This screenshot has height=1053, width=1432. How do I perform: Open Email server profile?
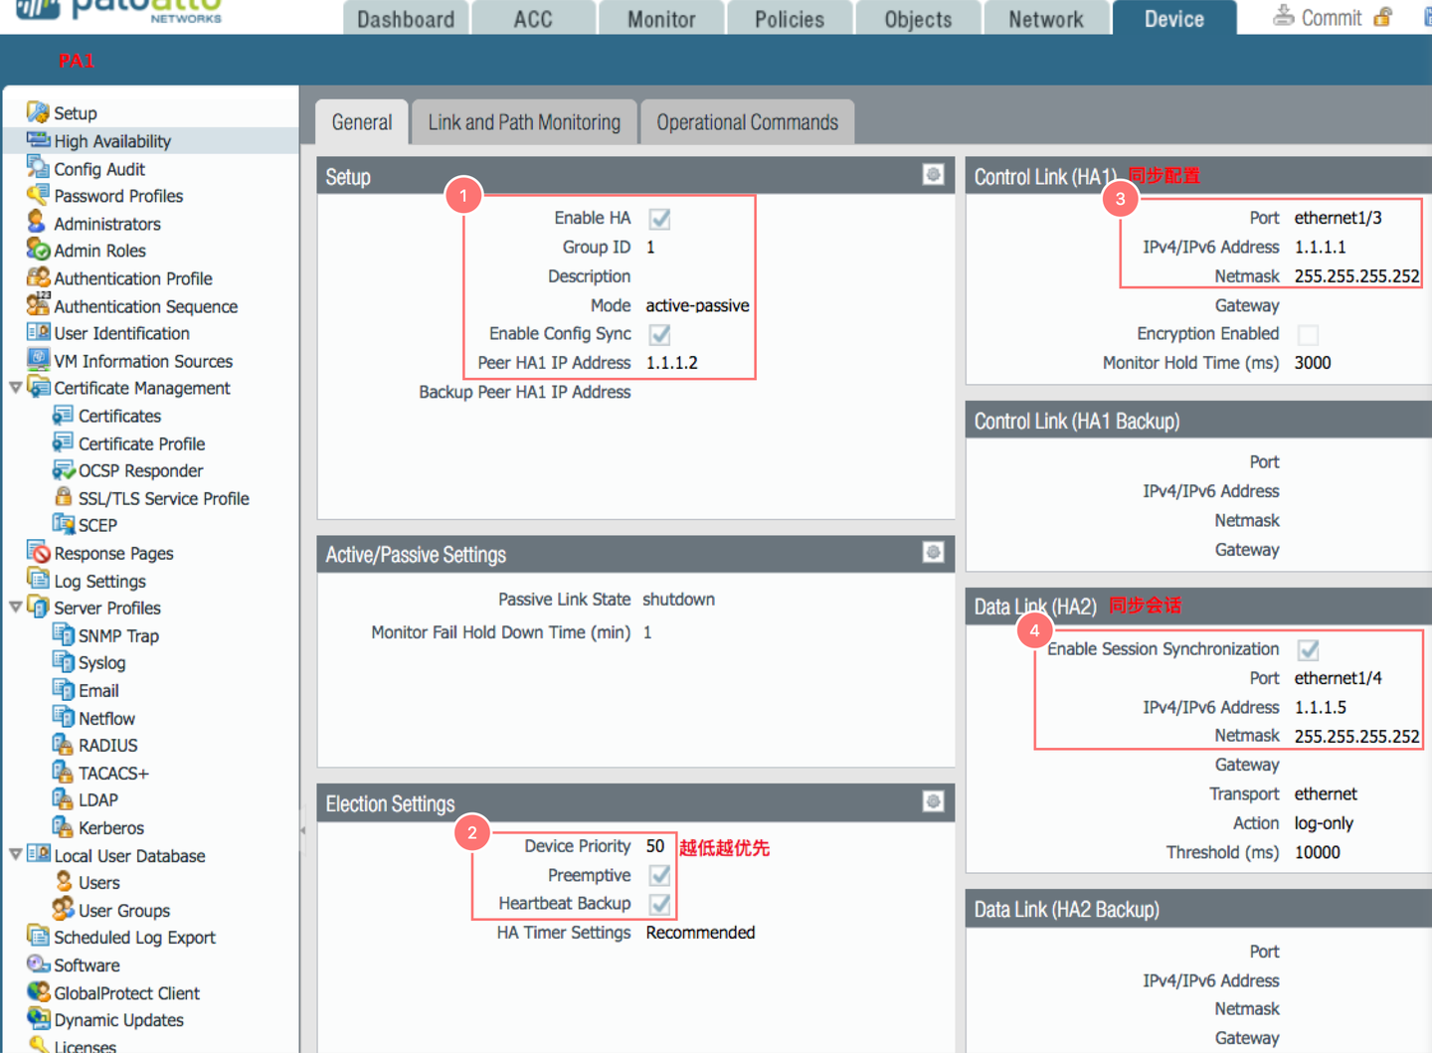(98, 690)
